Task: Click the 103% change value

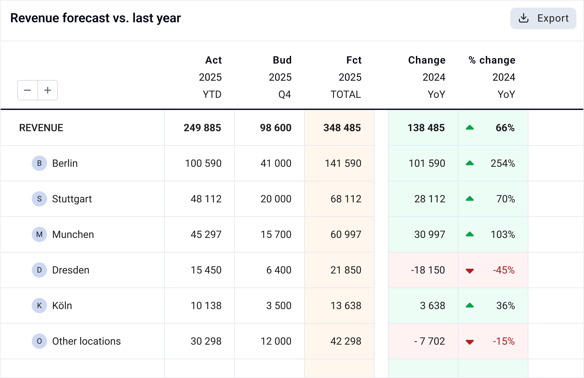Action: (503, 234)
